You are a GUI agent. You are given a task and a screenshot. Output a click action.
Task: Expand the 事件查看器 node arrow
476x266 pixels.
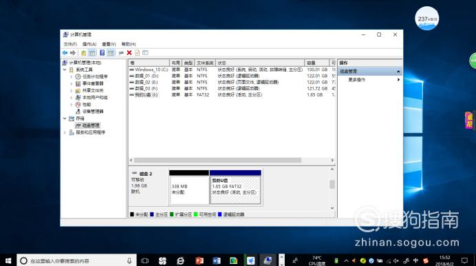click(x=72, y=83)
